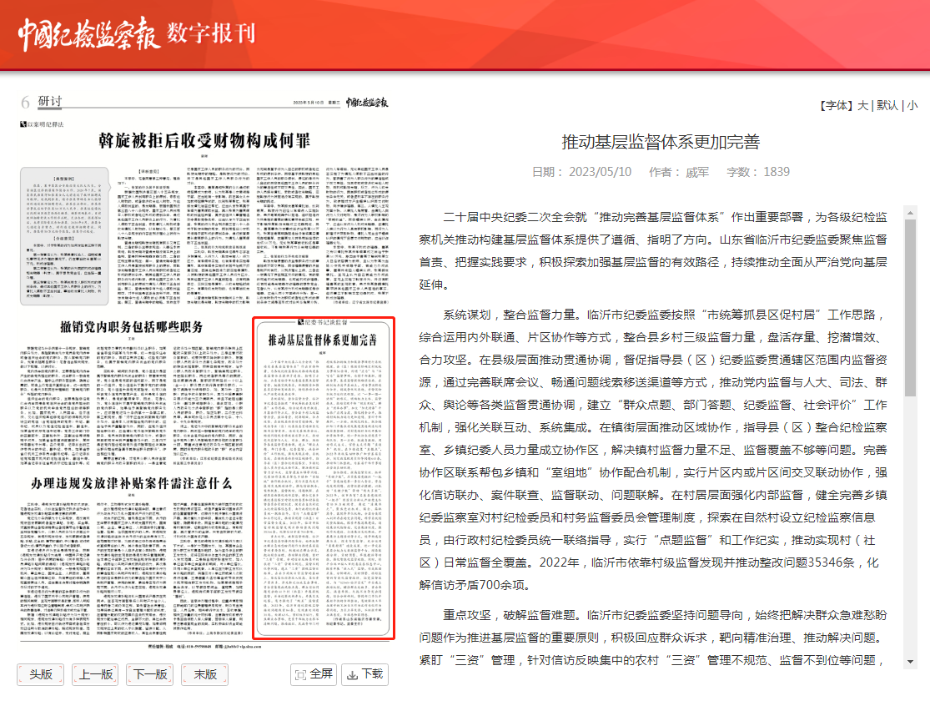The width and height of the screenshot is (930, 706).
Task: Click the 数字报刊 header text
Action: pos(211,33)
